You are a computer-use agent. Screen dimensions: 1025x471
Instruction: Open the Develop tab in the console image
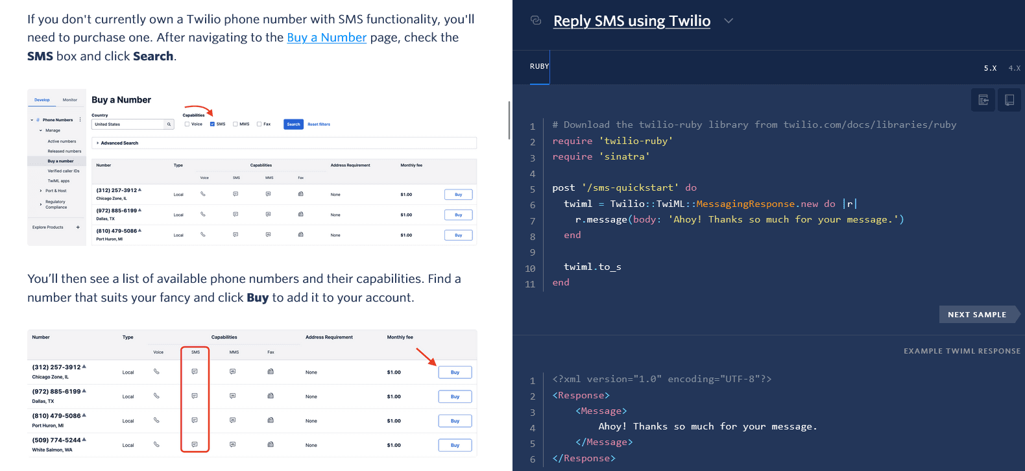click(x=42, y=100)
